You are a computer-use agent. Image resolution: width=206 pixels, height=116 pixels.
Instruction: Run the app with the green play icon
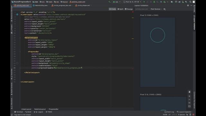click(x=144, y=2)
